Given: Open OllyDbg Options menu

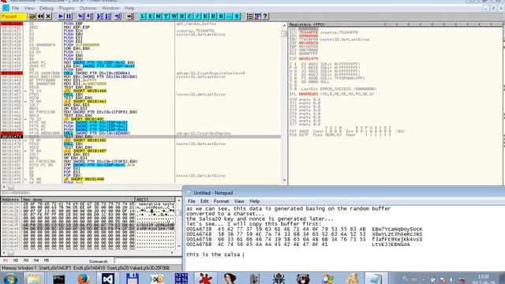Looking at the screenshot, I should pyautogui.click(x=88, y=8).
